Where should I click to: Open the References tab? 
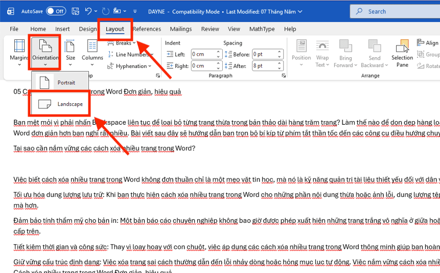(147, 29)
